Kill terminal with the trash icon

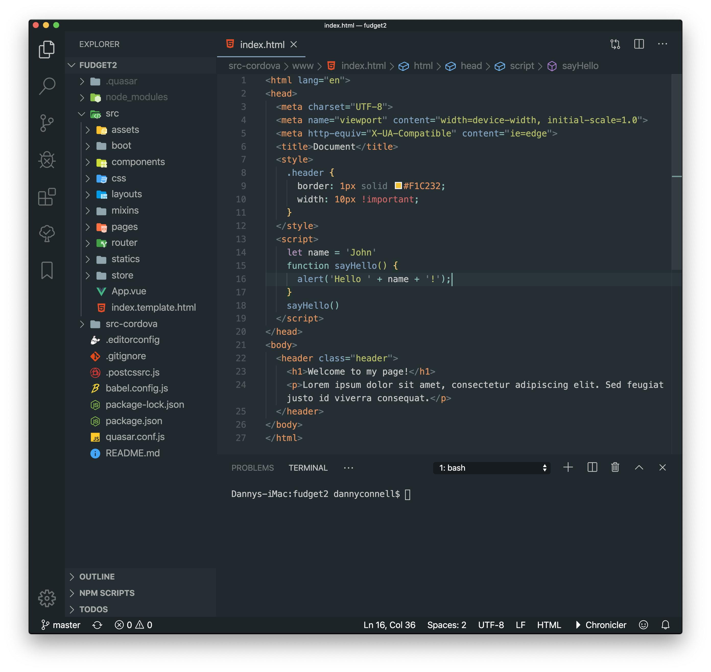point(615,468)
